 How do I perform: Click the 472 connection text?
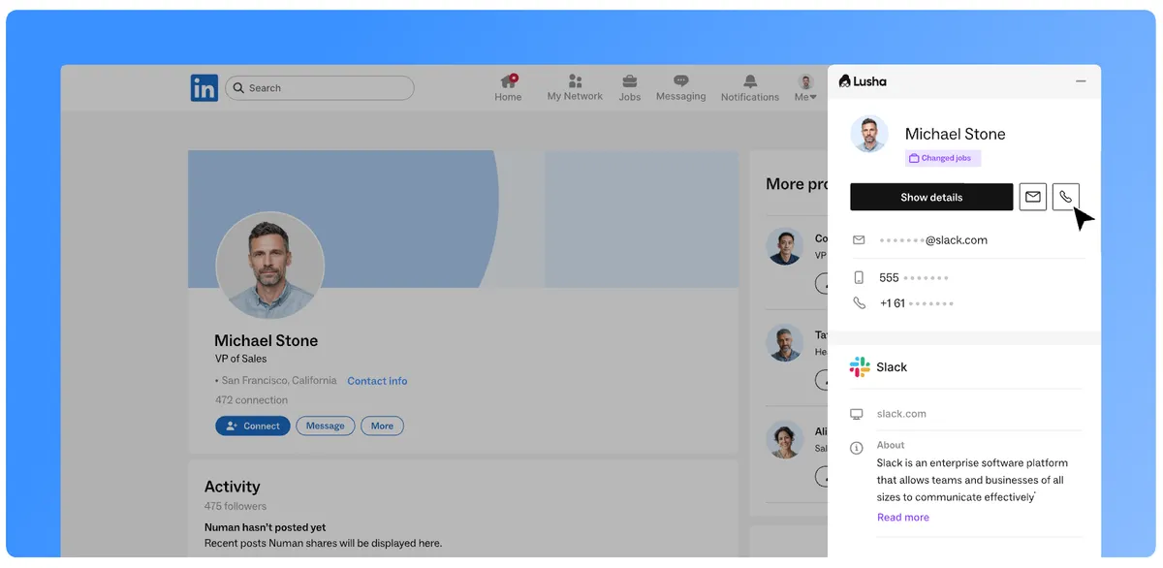tap(252, 400)
